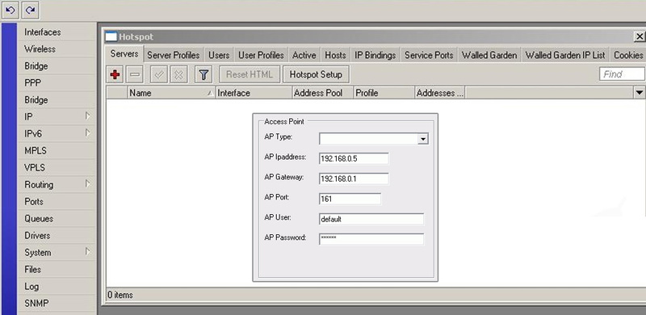This screenshot has width=646, height=315.
Task: Expand the IP submenu arrow
Action: coord(88,115)
